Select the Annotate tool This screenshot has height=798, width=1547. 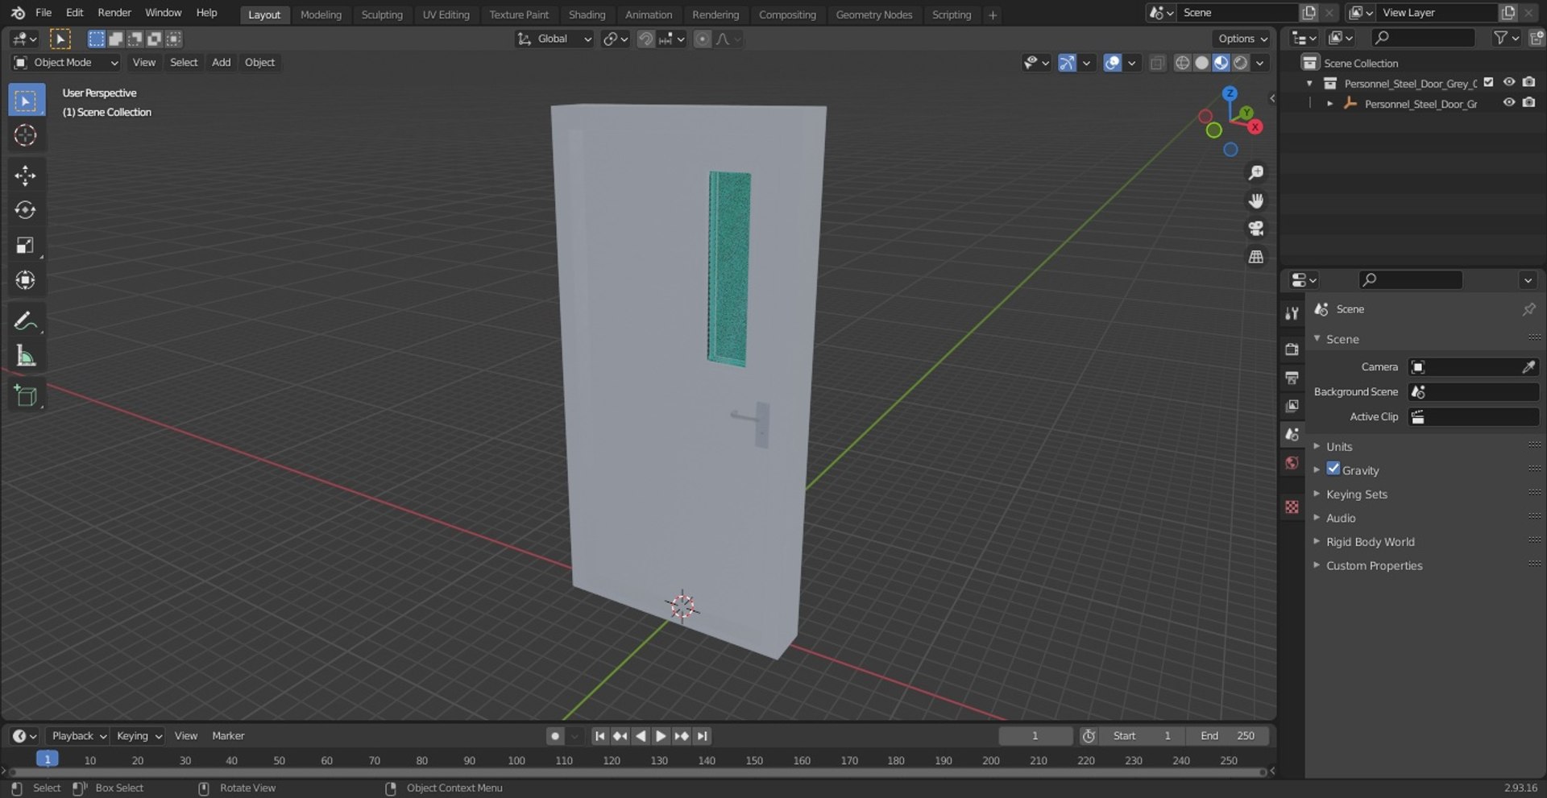pos(26,320)
